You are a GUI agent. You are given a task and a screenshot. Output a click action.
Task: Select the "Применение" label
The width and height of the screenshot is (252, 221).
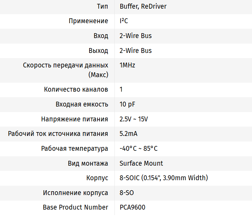coord(88,21)
